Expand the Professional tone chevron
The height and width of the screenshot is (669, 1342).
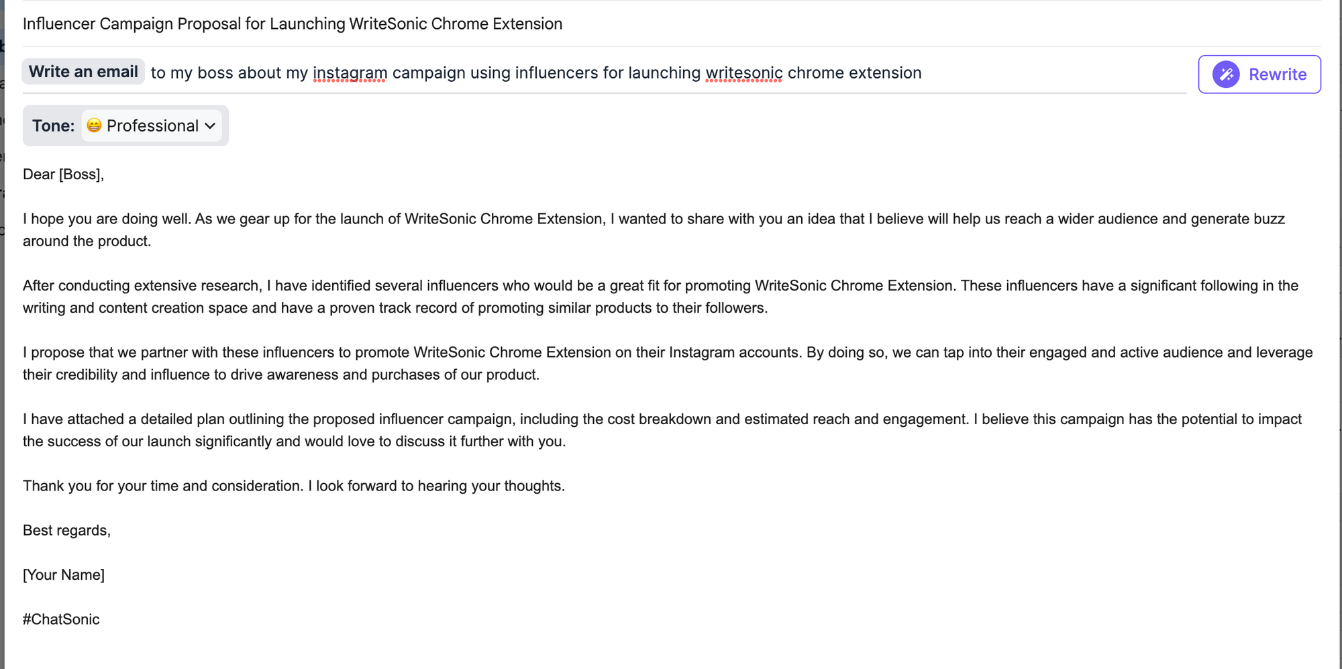209,125
